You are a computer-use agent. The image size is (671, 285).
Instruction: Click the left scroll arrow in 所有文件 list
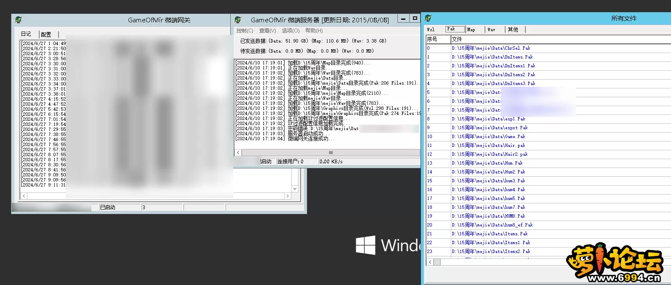pos(430,262)
